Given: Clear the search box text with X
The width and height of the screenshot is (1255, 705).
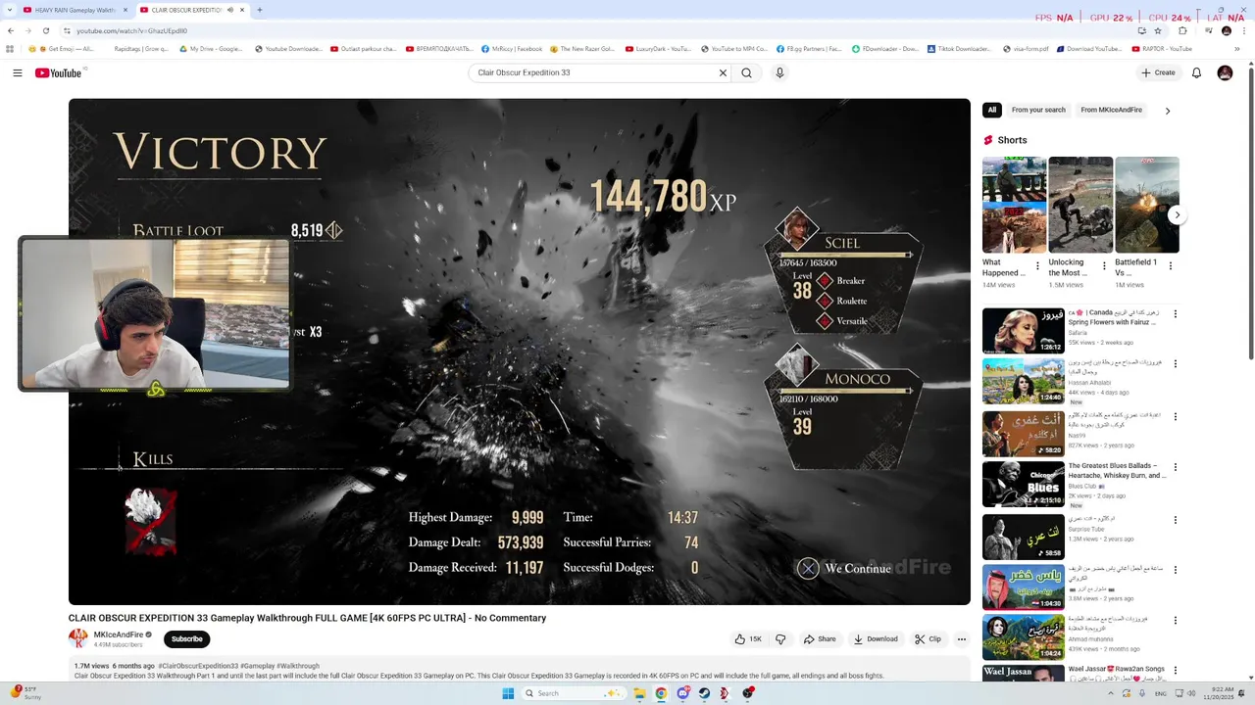Looking at the screenshot, I should (723, 72).
